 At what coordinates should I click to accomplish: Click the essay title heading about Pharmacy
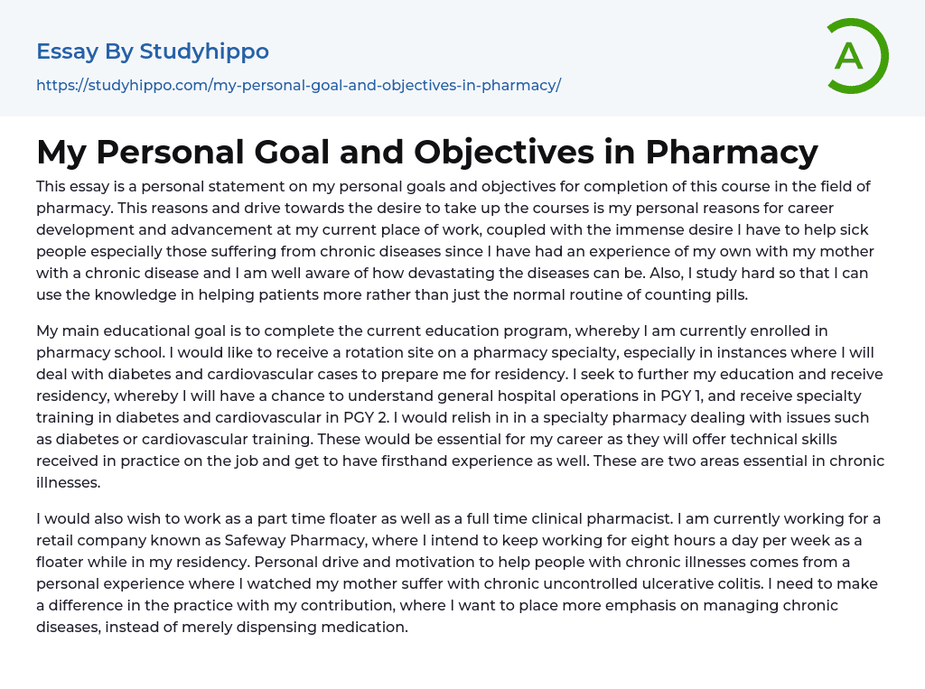click(x=427, y=152)
